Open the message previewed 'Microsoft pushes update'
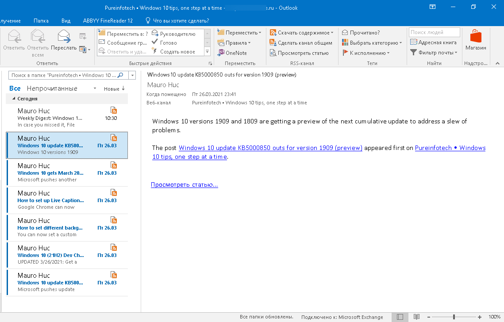Viewport: 504px width, 322px height. click(67, 283)
